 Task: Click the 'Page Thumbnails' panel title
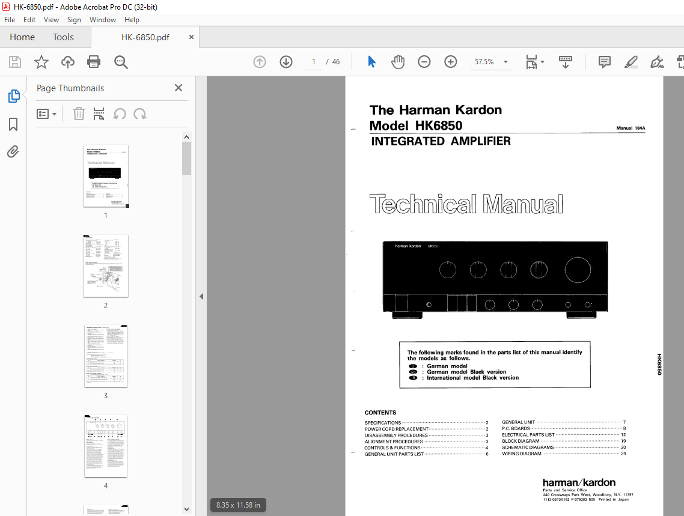(x=70, y=88)
